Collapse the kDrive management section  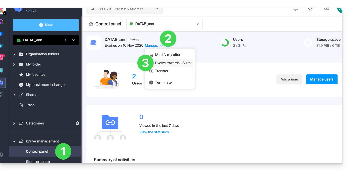coord(14,141)
